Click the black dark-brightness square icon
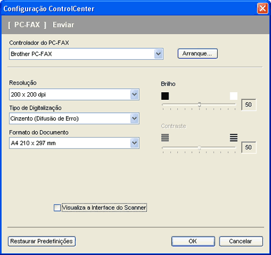271x255 pixels. pos(165,96)
